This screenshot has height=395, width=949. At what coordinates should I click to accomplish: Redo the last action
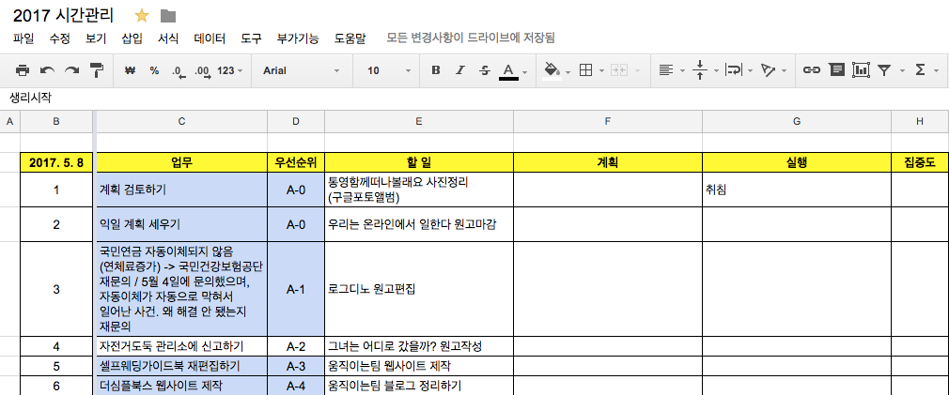click(72, 70)
